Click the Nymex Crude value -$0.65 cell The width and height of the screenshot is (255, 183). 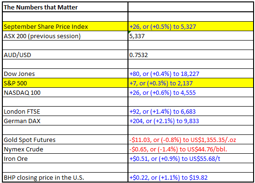[x=191, y=149]
